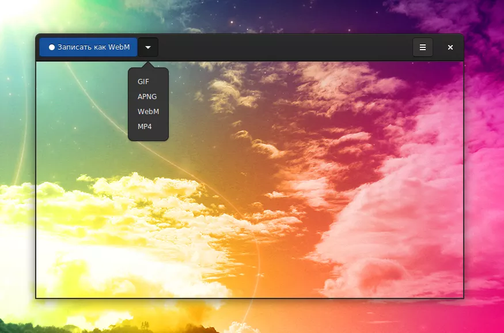Click the format popover's pointer arrow tip
Screen dimensions: 504x333
point(148,64)
